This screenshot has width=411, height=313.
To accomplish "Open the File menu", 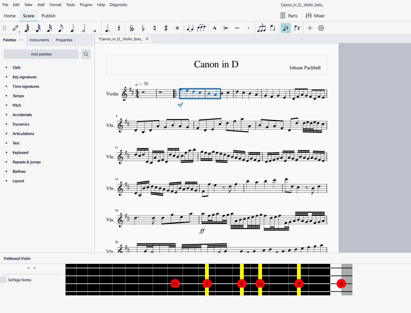I will (x=5, y=5).
